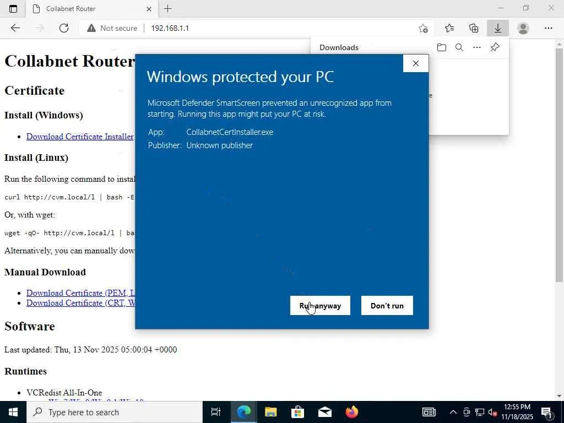Click Download Certificate (CRT) link
The width and height of the screenshot is (564, 423).
80,303
